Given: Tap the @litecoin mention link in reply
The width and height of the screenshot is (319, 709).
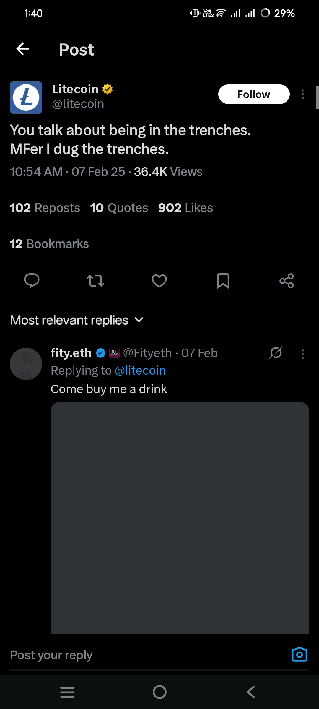Looking at the screenshot, I should [140, 370].
